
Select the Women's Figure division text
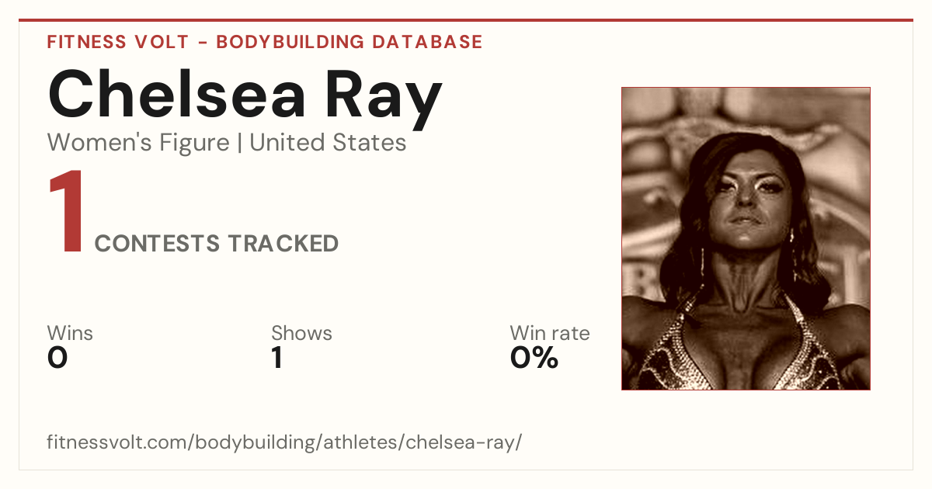tap(138, 143)
